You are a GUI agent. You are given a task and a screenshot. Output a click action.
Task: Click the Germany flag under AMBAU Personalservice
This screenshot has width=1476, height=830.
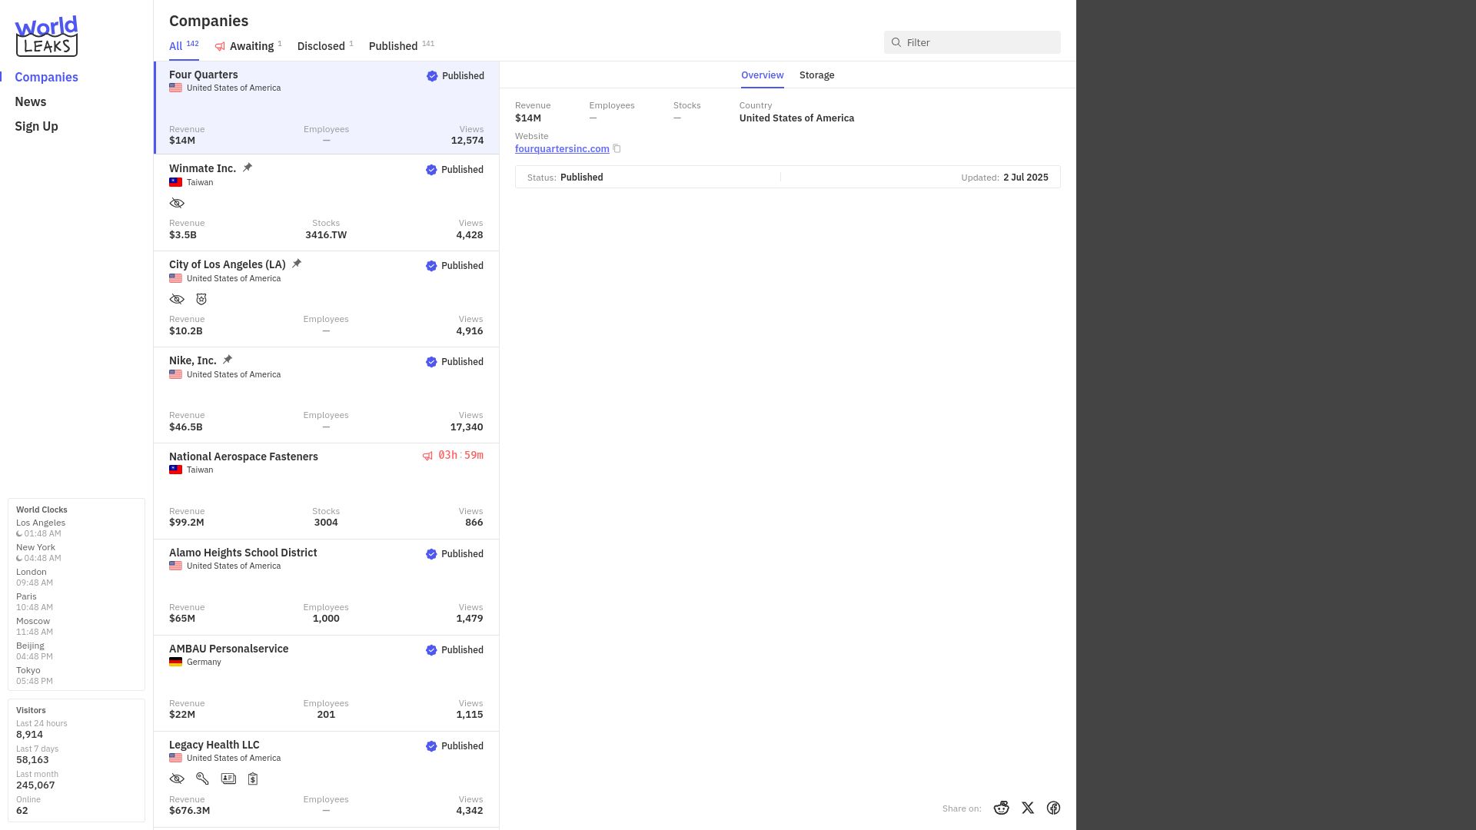tap(175, 662)
